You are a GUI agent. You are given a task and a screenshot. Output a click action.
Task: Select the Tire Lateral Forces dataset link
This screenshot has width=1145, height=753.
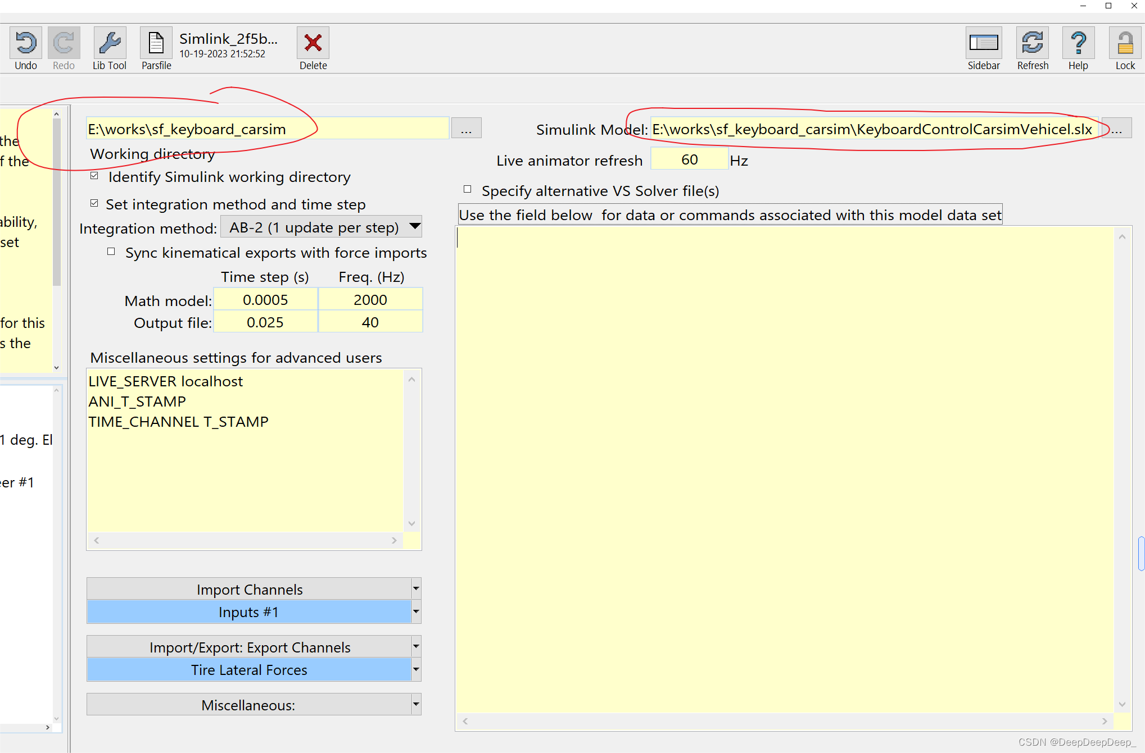(248, 669)
